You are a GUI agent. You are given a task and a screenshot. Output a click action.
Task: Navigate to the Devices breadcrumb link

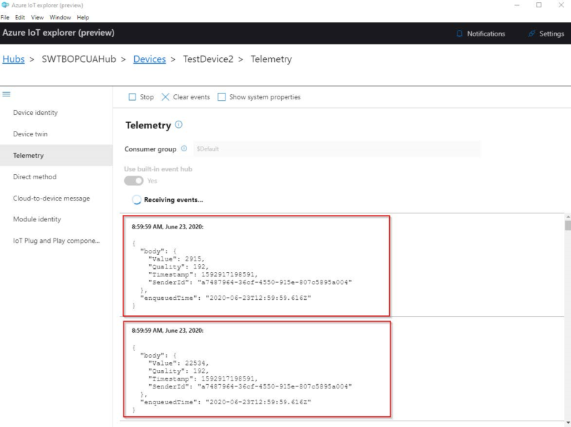point(149,59)
